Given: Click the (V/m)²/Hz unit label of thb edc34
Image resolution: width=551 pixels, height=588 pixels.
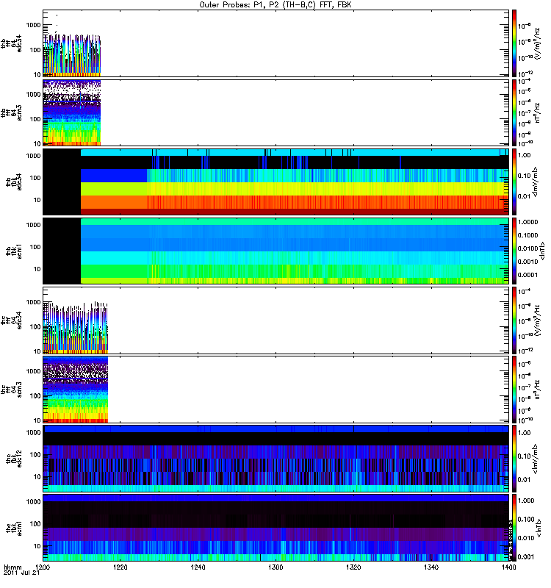Looking at the screenshot, I should click(537, 43).
